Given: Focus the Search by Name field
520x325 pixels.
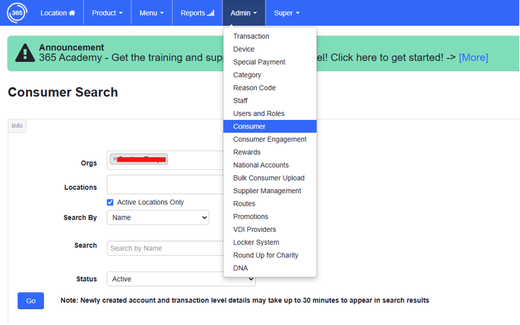Looking at the screenshot, I should click(x=165, y=248).
